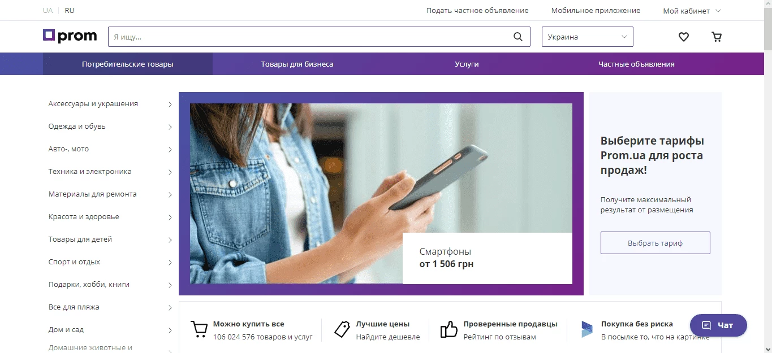Switch language to RU
The image size is (772, 353).
(x=70, y=10)
